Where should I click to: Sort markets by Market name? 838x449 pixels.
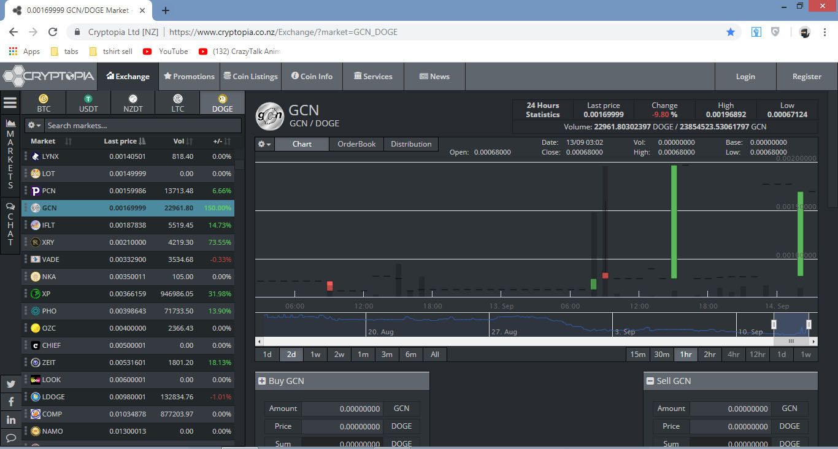click(x=52, y=141)
